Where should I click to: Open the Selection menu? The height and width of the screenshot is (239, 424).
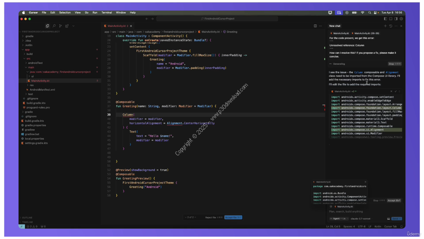65,13
